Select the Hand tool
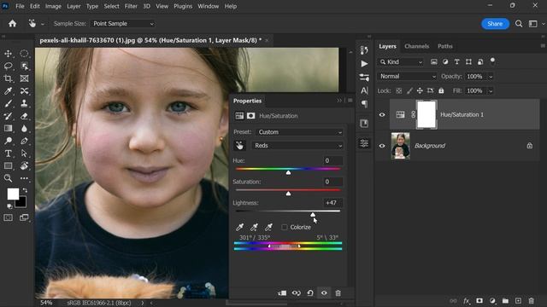The image size is (547, 307). pos(24,166)
